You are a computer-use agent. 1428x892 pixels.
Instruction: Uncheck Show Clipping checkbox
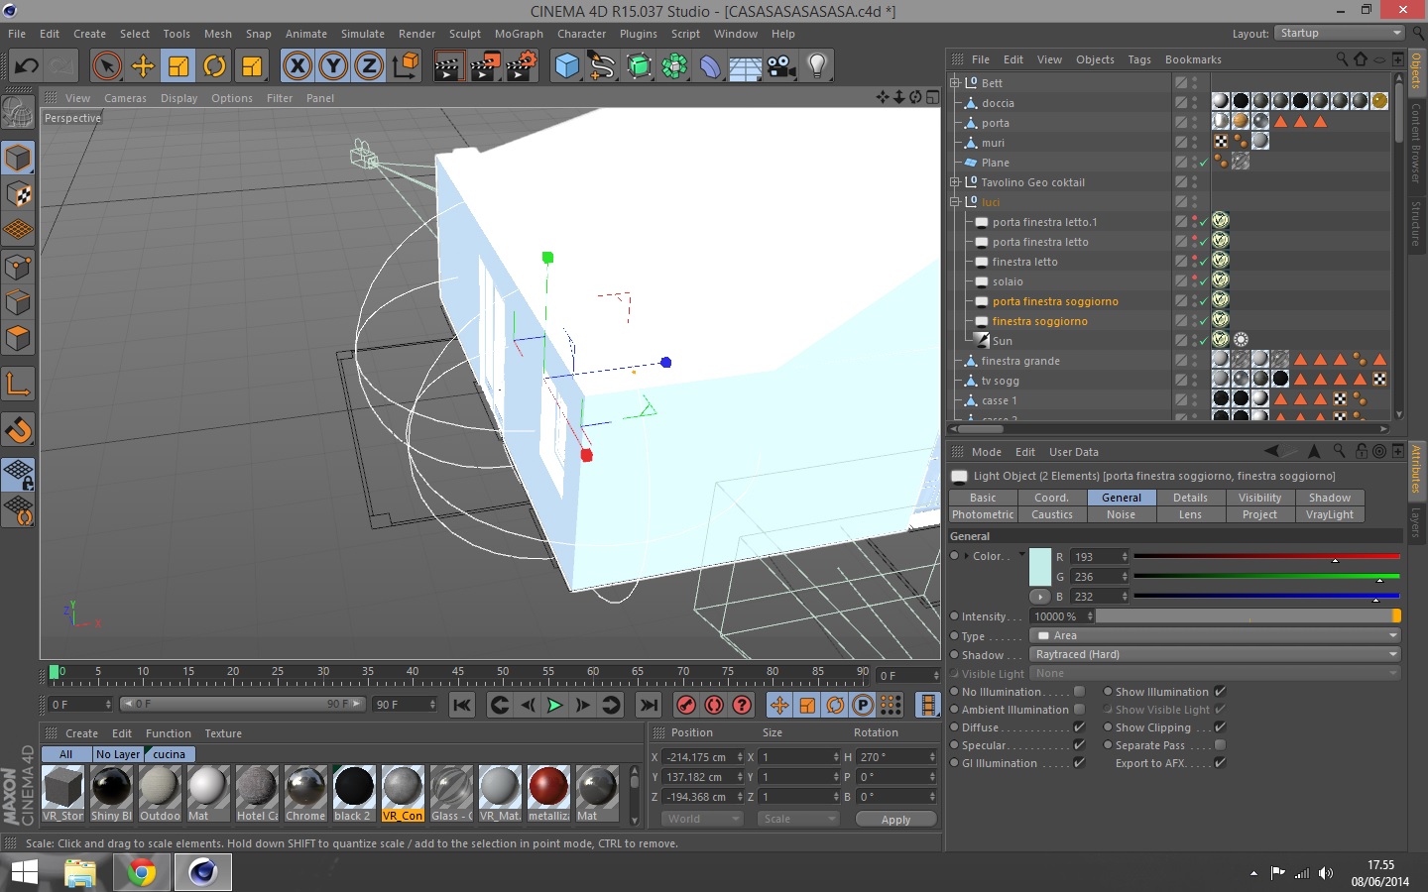(1220, 727)
